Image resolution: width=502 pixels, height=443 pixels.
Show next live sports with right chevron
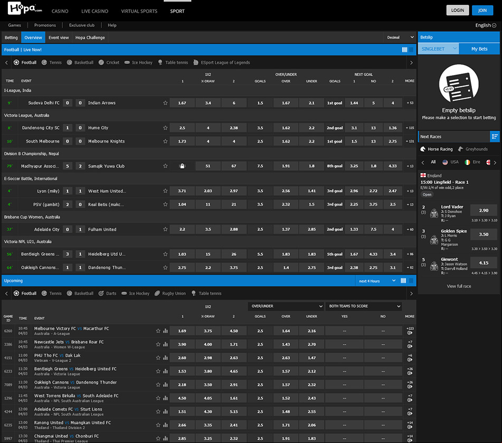point(411,62)
